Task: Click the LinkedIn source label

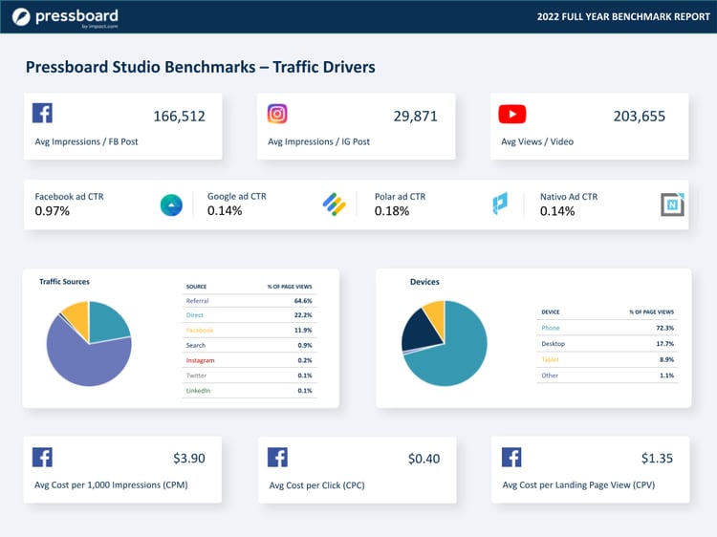Action: click(x=198, y=390)
